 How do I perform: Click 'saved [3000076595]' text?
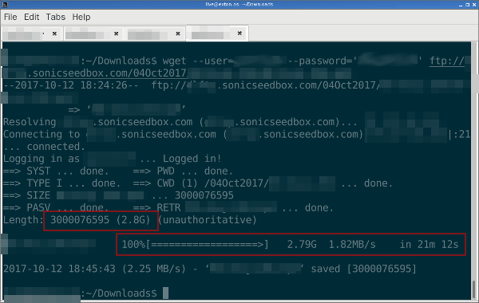click(x=363, y=269)
